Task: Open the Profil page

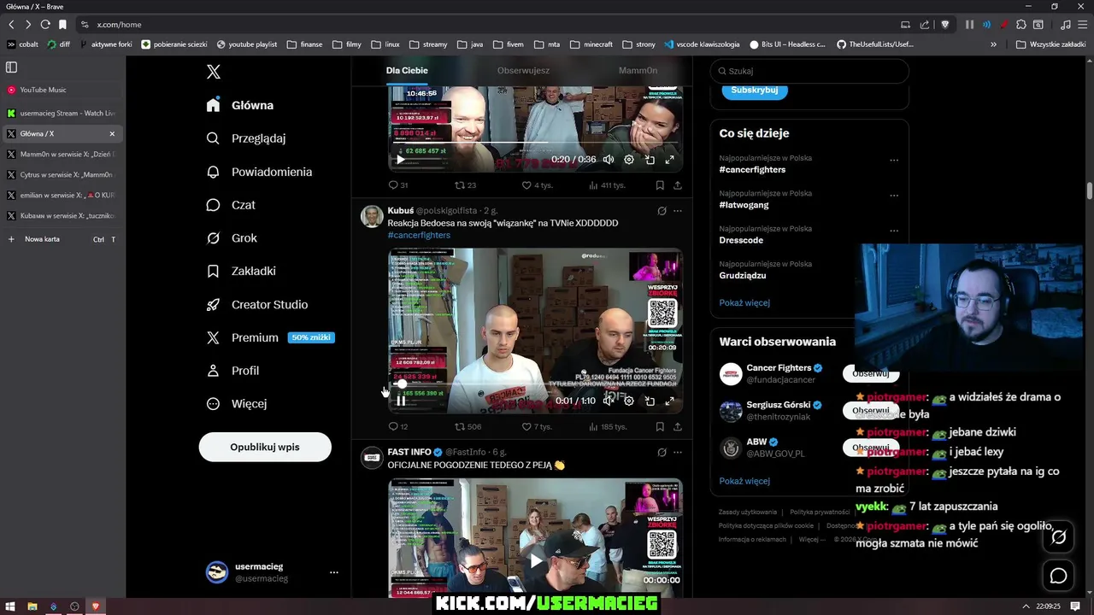Action: click(233, 371)
